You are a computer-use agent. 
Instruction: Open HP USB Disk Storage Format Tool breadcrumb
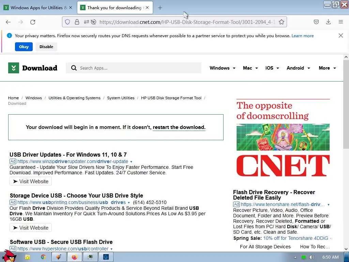(x=171, y=98)
